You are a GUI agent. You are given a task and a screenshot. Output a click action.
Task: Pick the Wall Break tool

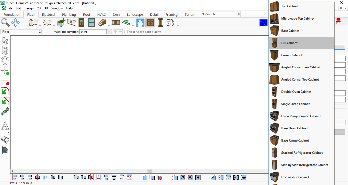pyautogui.click(x=71, y=23)
